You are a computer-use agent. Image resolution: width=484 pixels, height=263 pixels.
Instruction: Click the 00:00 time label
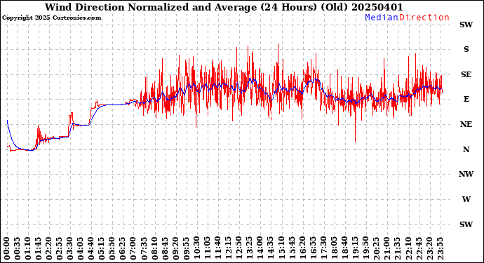[7, 248]
